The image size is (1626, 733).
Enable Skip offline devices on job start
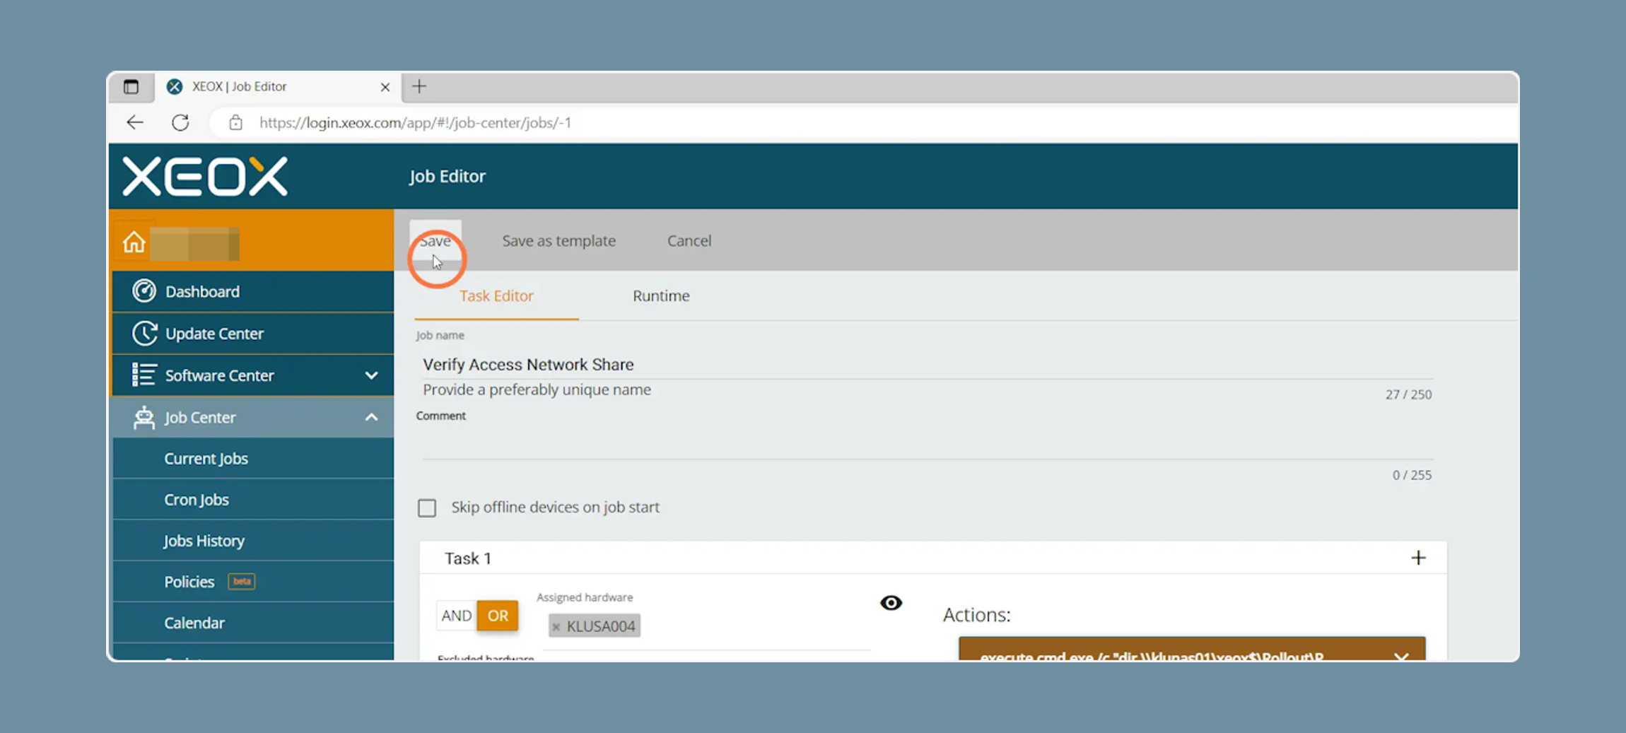pos(427,508)
